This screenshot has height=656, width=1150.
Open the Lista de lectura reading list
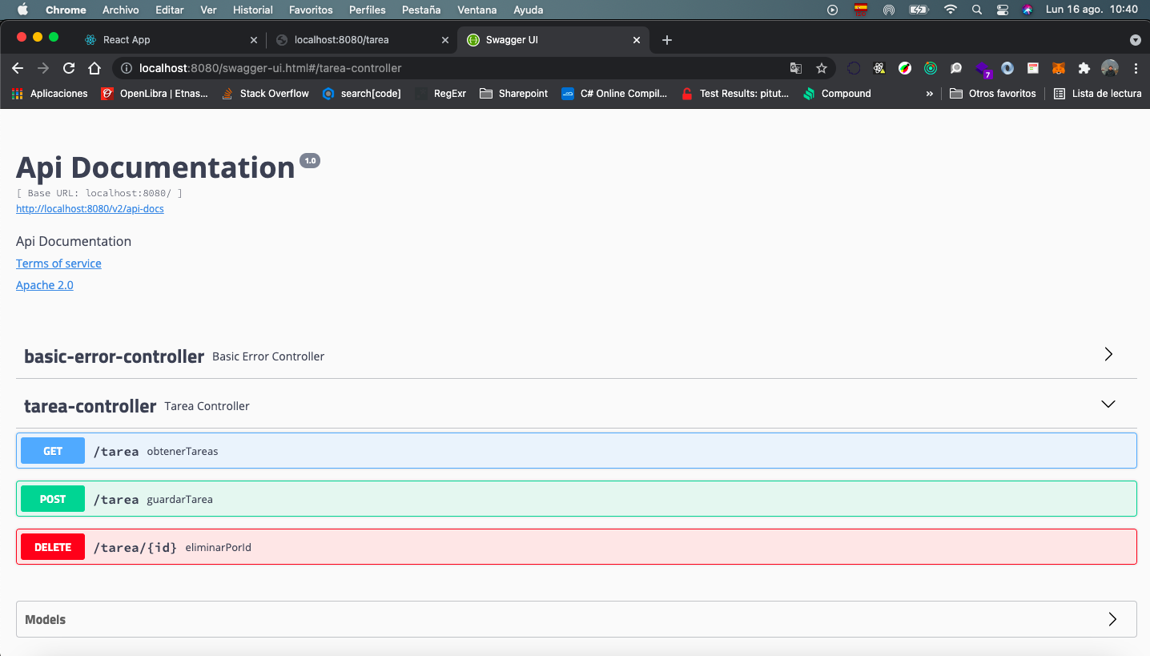coord(1097,94)
